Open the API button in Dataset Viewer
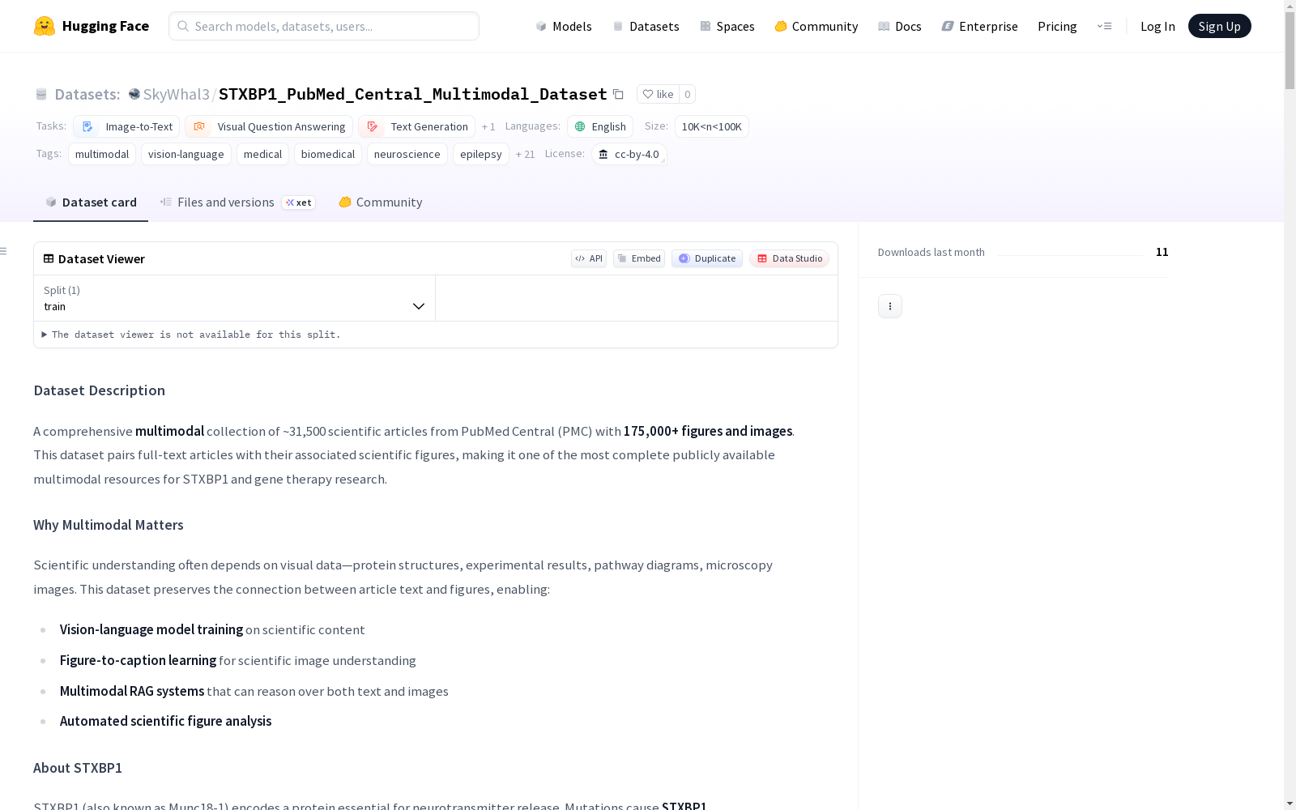1296x810 pixels. pos(589,258)
